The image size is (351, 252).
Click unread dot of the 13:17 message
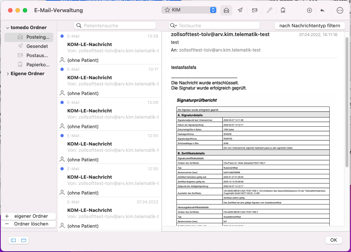(x=62, y=69)
